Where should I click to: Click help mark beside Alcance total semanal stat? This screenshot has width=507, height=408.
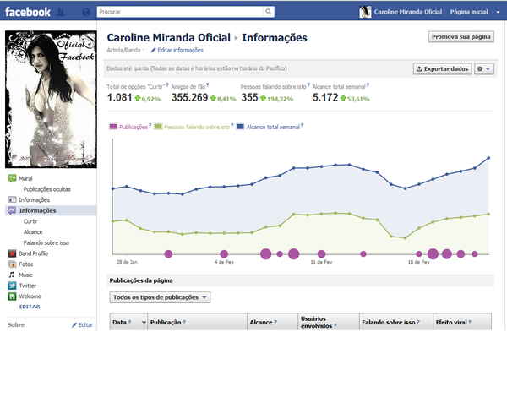tap(368, 85)
